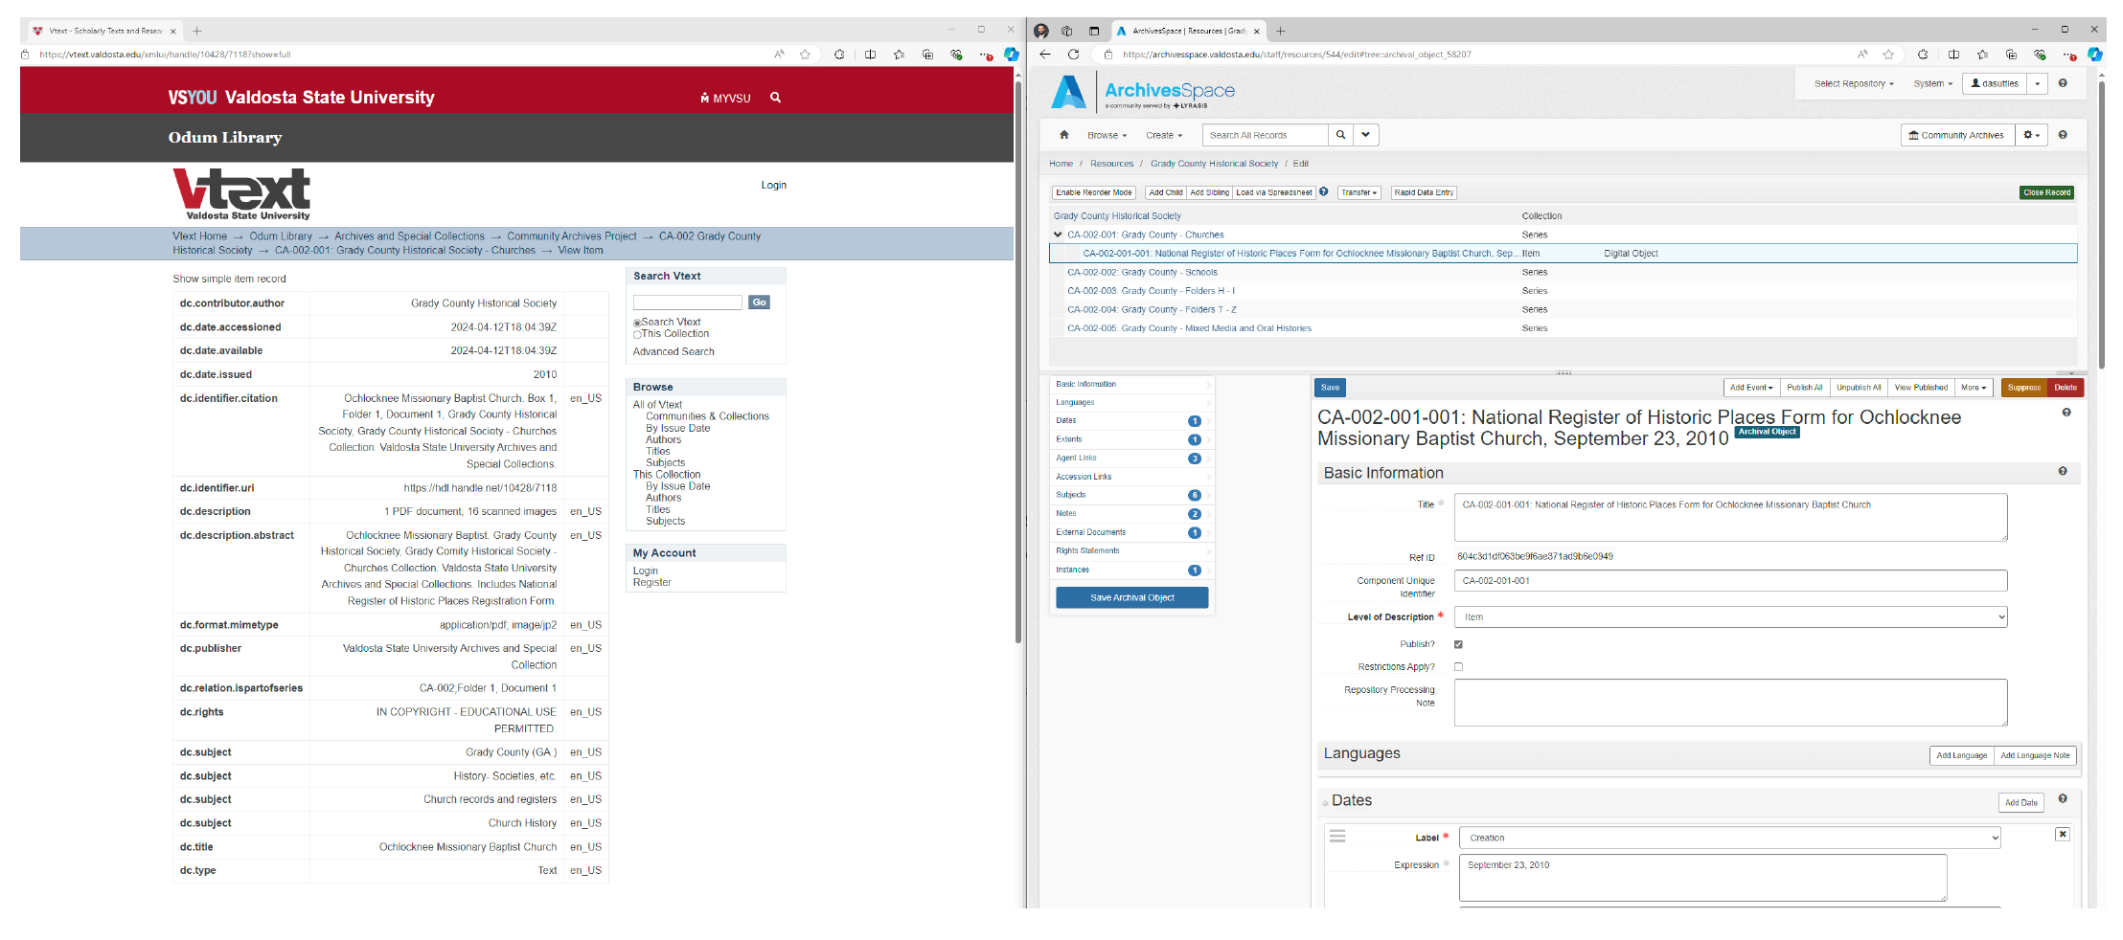2123x940 pixels.
Task: Enable the Restrictions Apply? checkbox
Action: pos(1458,667)
